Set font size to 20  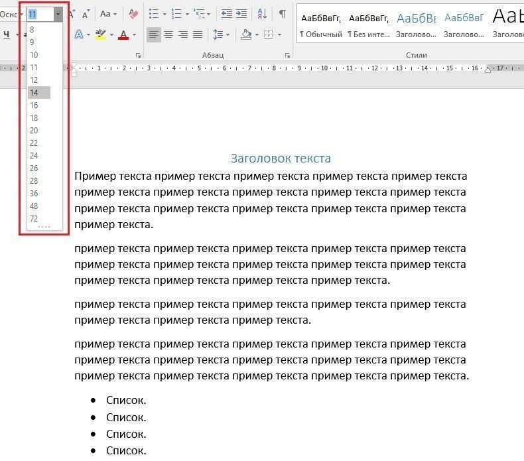tap(45, 131)
